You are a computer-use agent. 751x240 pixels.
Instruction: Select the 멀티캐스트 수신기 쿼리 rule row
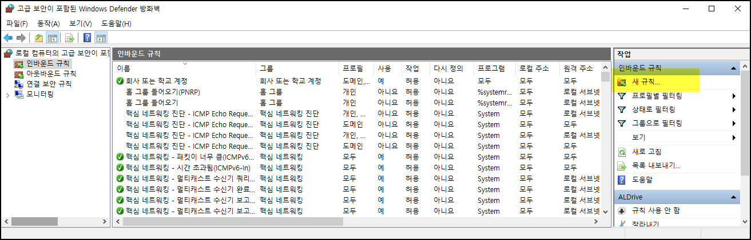point(357,178)
